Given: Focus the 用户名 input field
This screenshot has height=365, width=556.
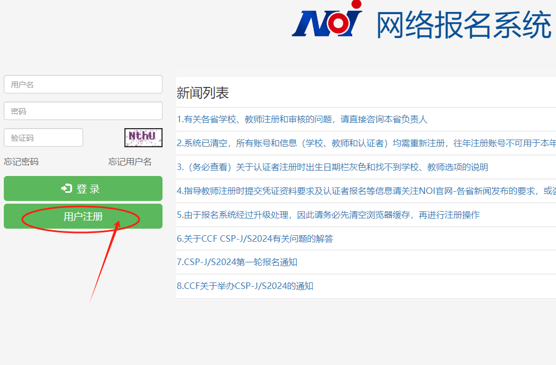Looking at the screenshot, I should click(83, 84).
